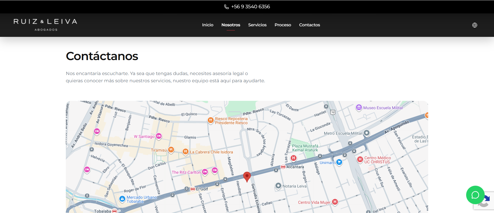494x213 pixels.
Task: Click Alcántara metro station icon
Action: pyautogui.click(x=283, y=167)
